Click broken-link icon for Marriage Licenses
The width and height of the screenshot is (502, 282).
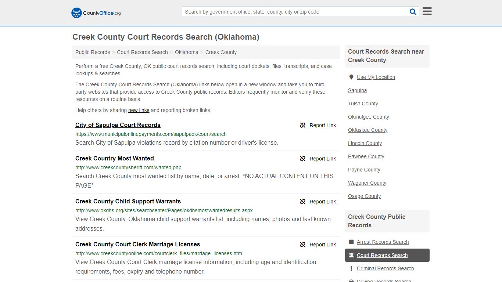coord(303,245)
